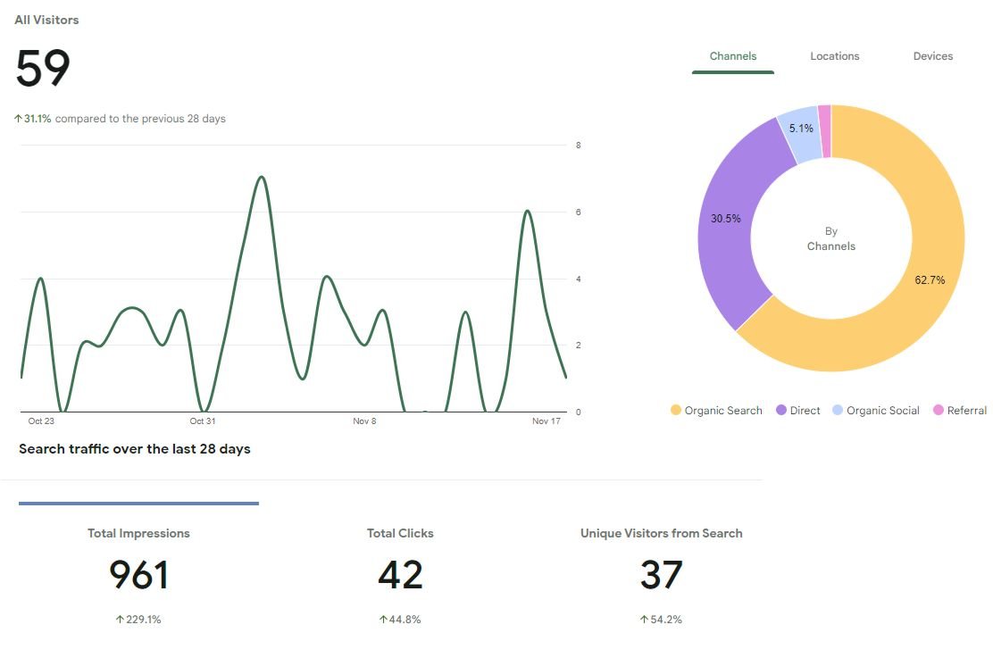Click the 5.1% light blue donut slice
Viewport: 993px width, 658px height.
(x=800, y=129)
